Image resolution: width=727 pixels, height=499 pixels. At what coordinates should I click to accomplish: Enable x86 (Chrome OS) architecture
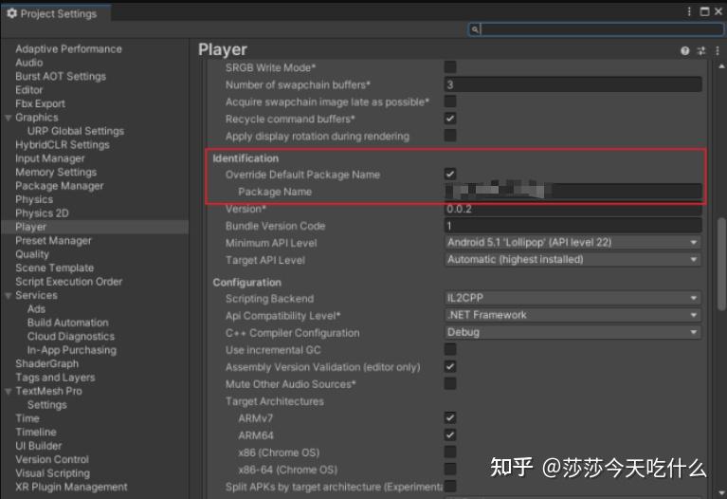[x=450, y=453]
